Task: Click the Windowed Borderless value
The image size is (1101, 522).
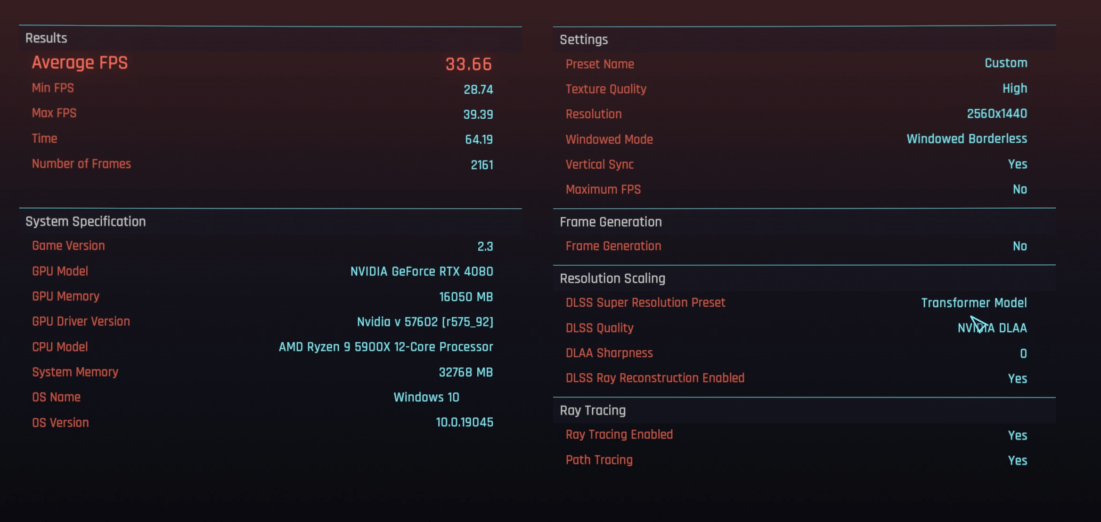Action: click(966, 139)
